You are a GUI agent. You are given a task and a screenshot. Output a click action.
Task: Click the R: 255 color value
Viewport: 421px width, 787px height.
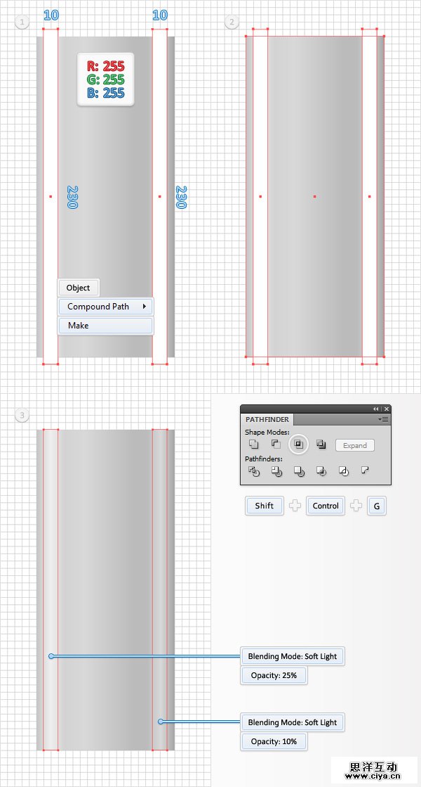pos(106,65)
